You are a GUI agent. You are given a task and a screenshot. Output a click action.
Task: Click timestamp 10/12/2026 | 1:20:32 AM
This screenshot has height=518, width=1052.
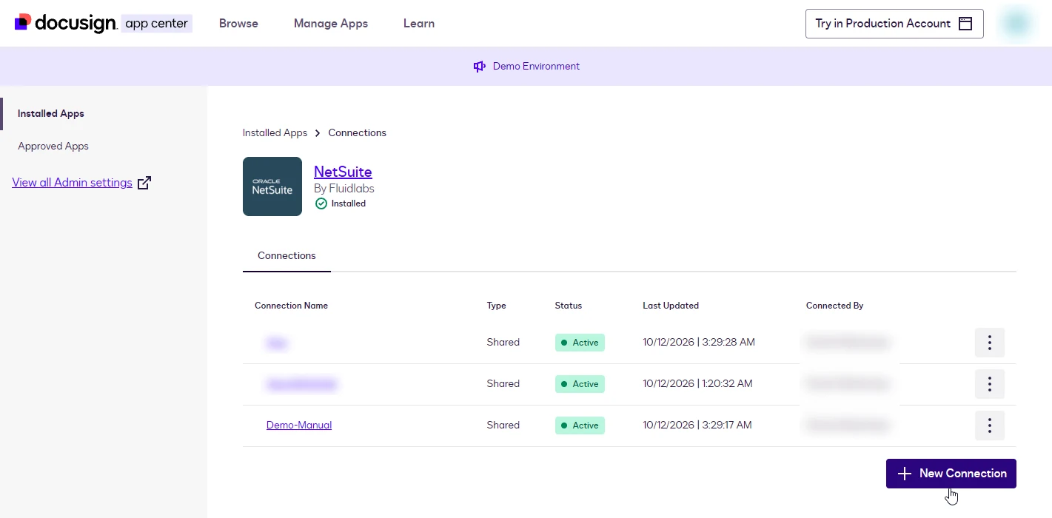point(697,384)
